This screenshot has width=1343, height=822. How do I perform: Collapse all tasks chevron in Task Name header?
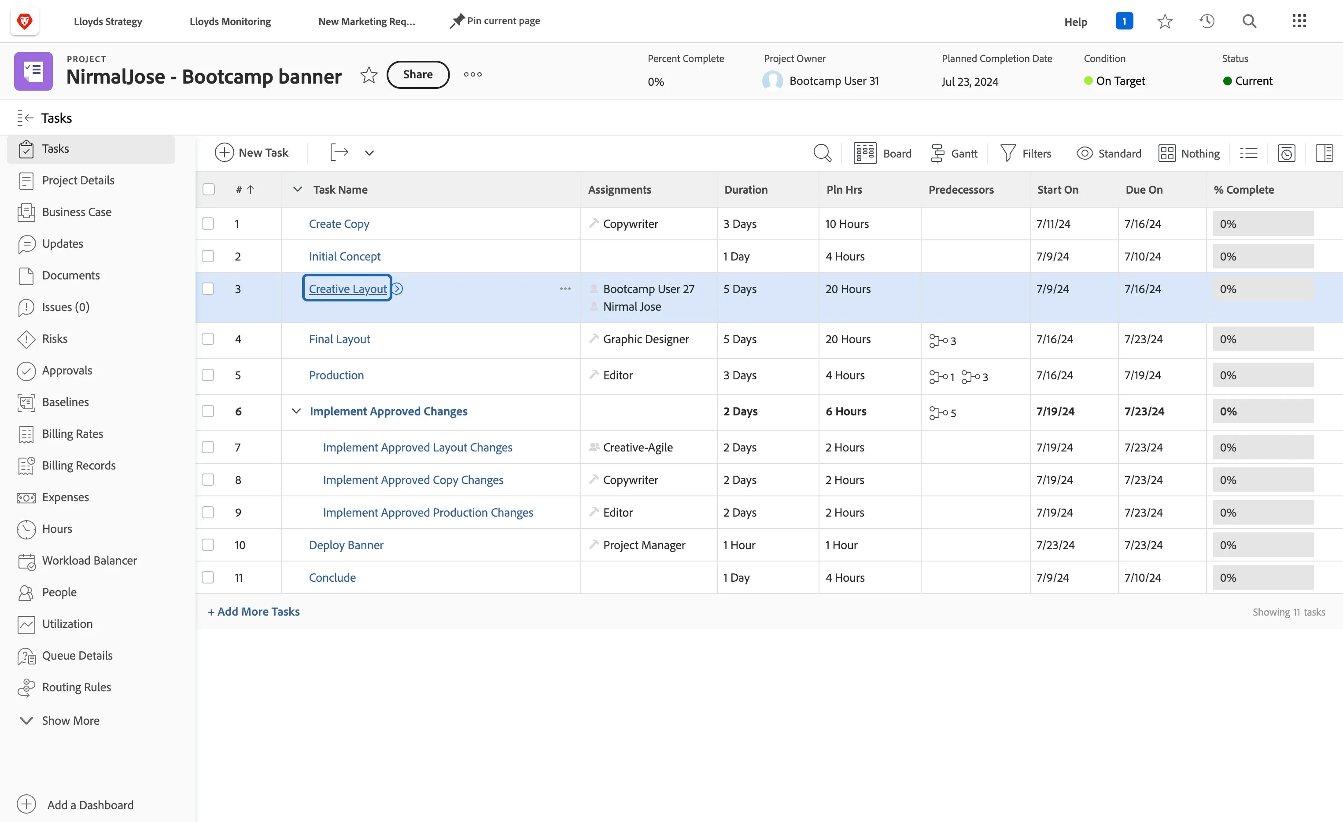(x=297, y=190)
